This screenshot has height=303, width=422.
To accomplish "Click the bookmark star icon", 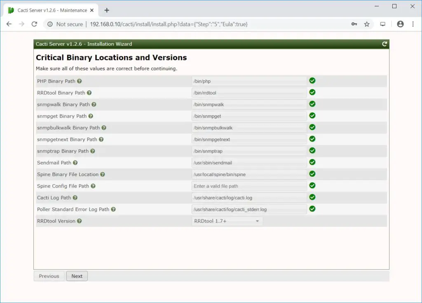I will pyautogui.click(x=367, y=24).
